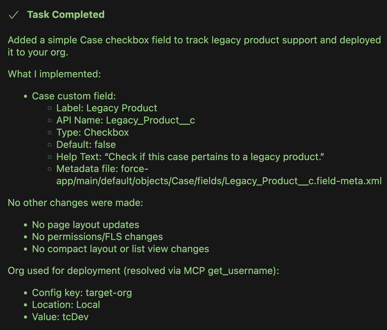
Task: Click the "Value: tcDev" bullet
Action: click(x=60, y=317)
